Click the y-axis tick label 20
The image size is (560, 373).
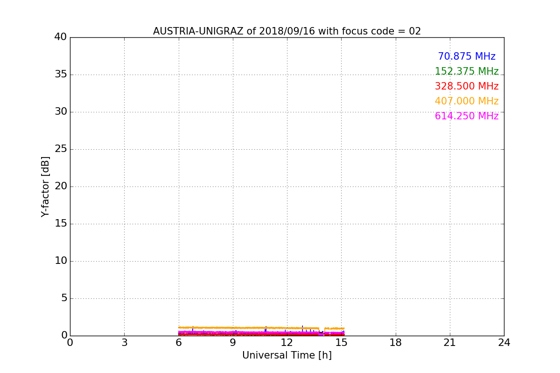tap(61, 186)
